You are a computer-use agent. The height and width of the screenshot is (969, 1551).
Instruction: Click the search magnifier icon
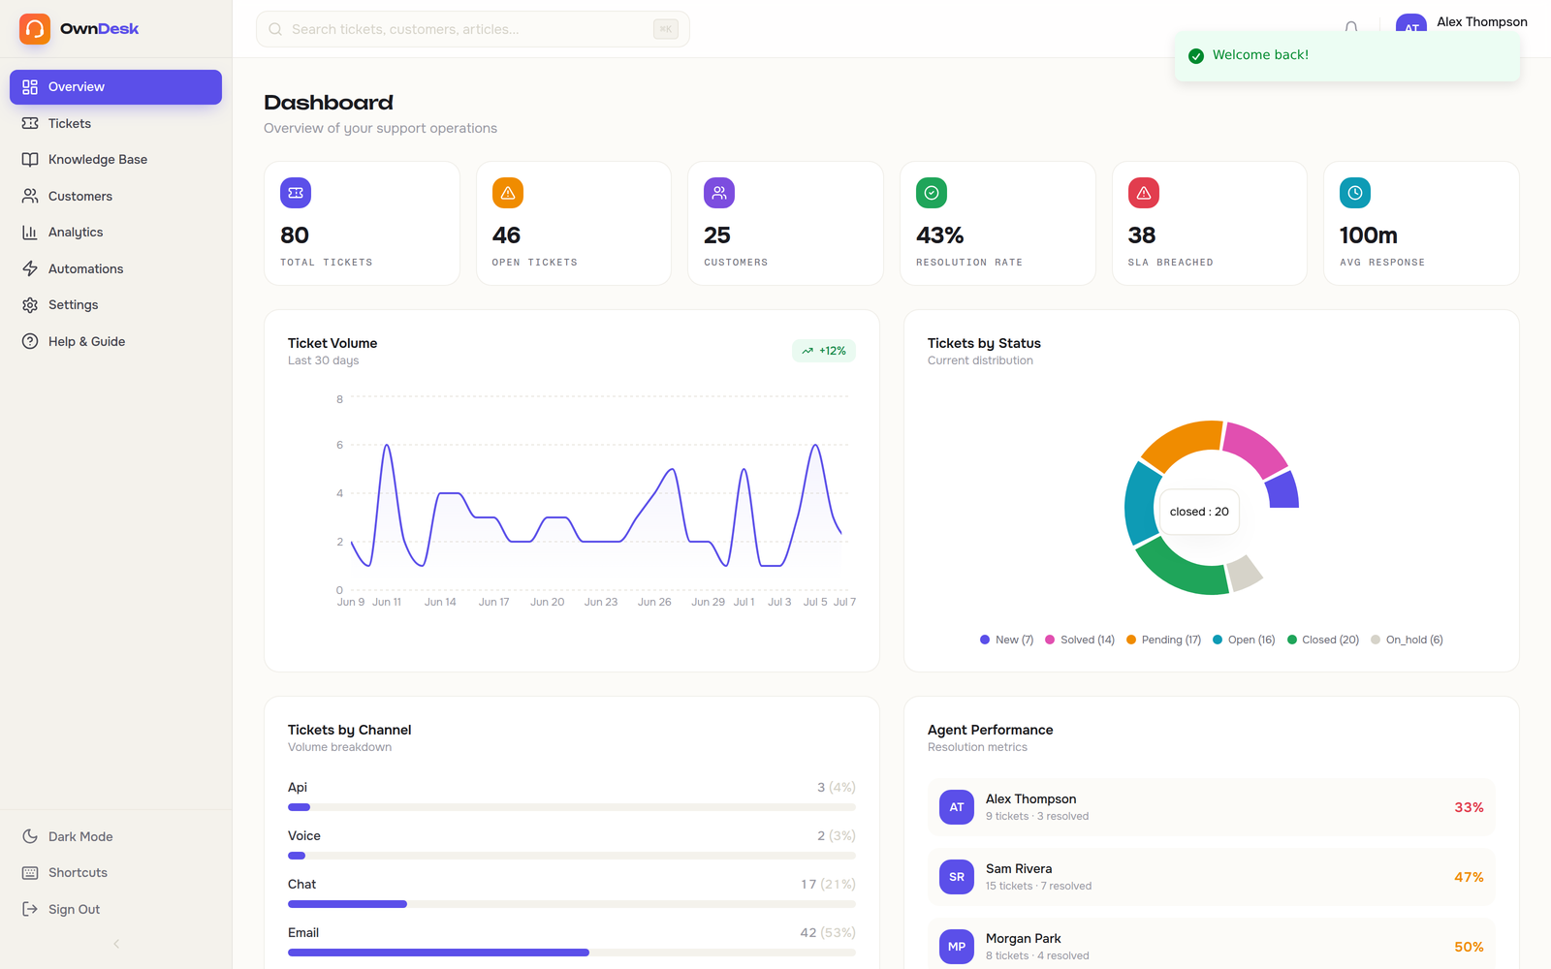pyautogui.click(x=275, y=29)
